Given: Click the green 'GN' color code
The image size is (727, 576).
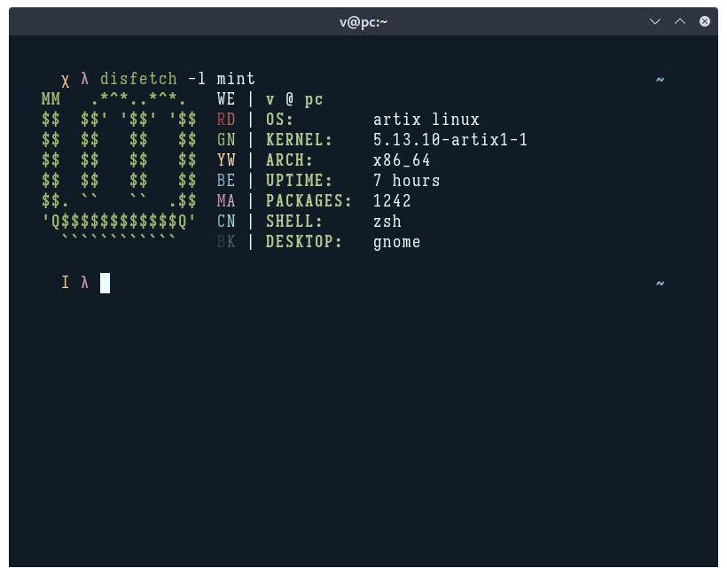Looking at the screenshot, I should point(226,140).
